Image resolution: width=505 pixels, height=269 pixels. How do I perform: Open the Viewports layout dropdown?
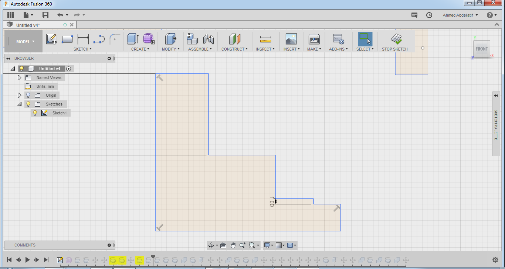point(292,245)
